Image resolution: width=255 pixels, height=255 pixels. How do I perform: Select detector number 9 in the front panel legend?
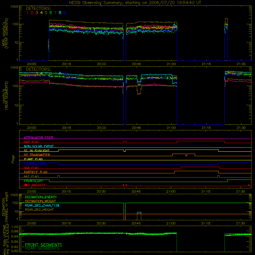point(65,13)
